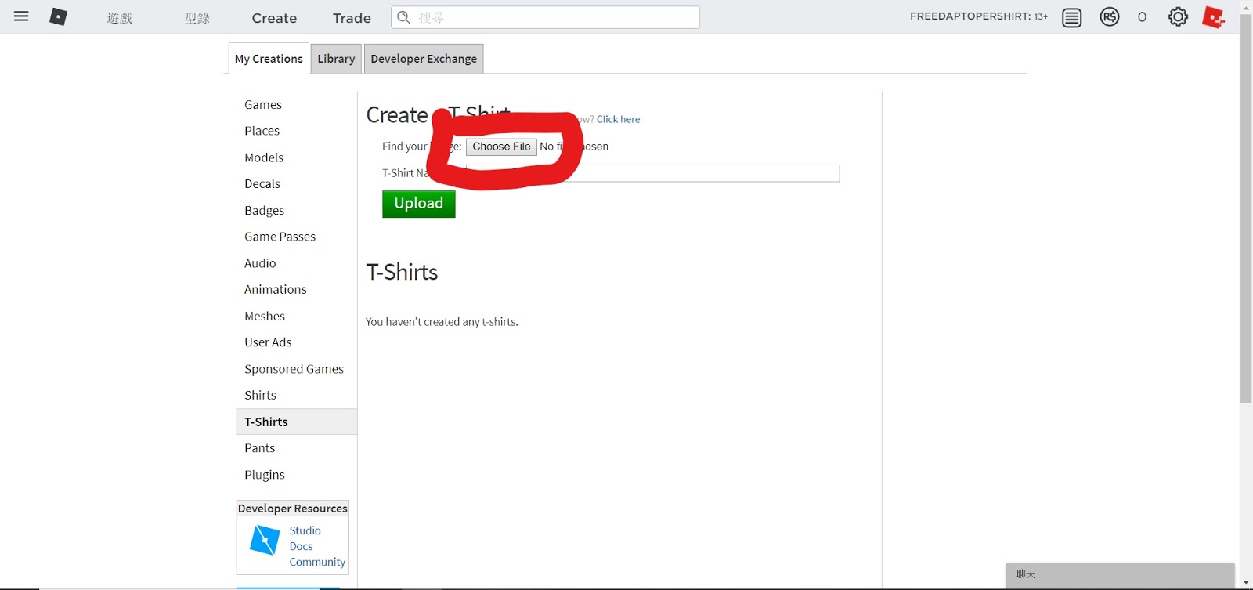This screenshot has width=1253, height=590.
Task: Click the T-Shirts section heading
Action: tap(402, 273)
